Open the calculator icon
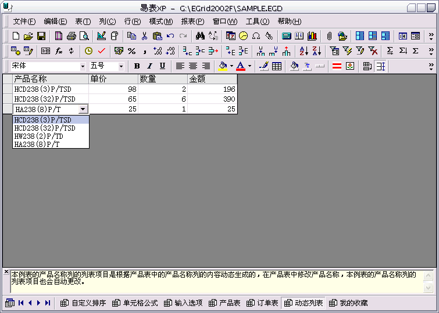Image resolution: width=439 pixels, height=313 pixels. tap(287, 36)
